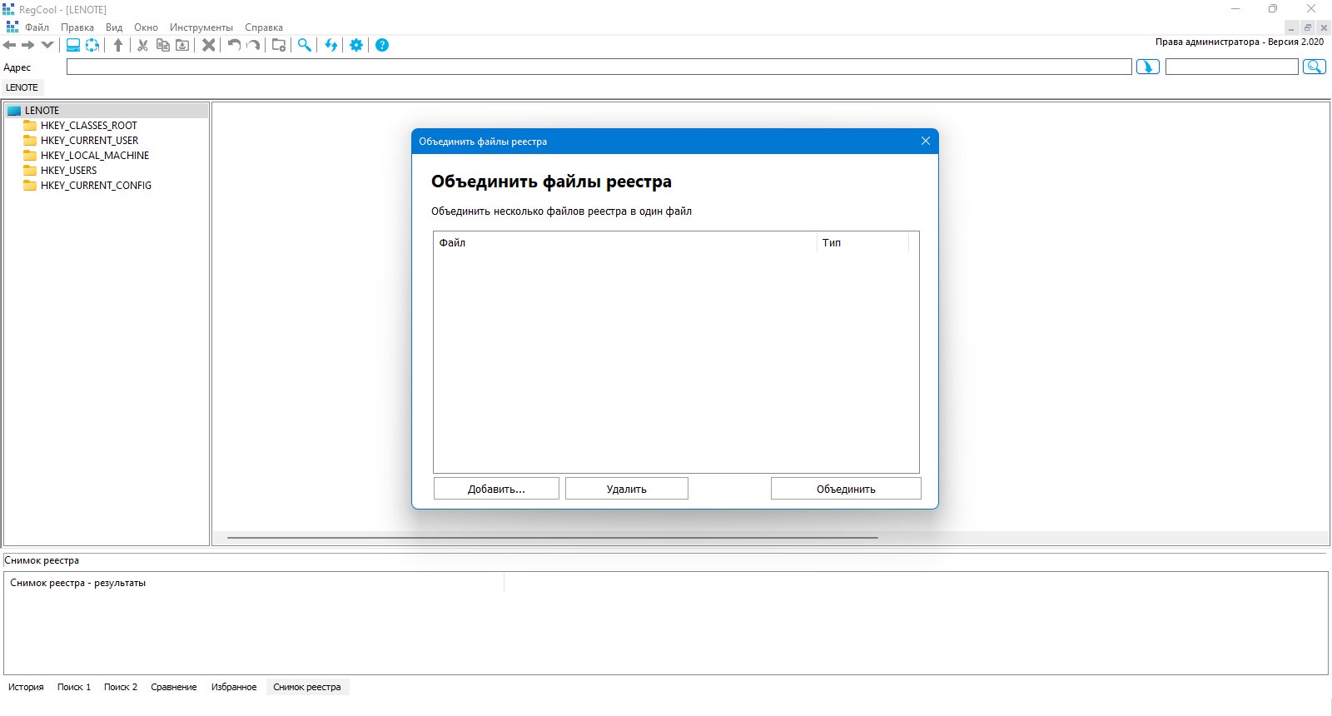Click the Go button next to the address bar

click(1148, 67)
